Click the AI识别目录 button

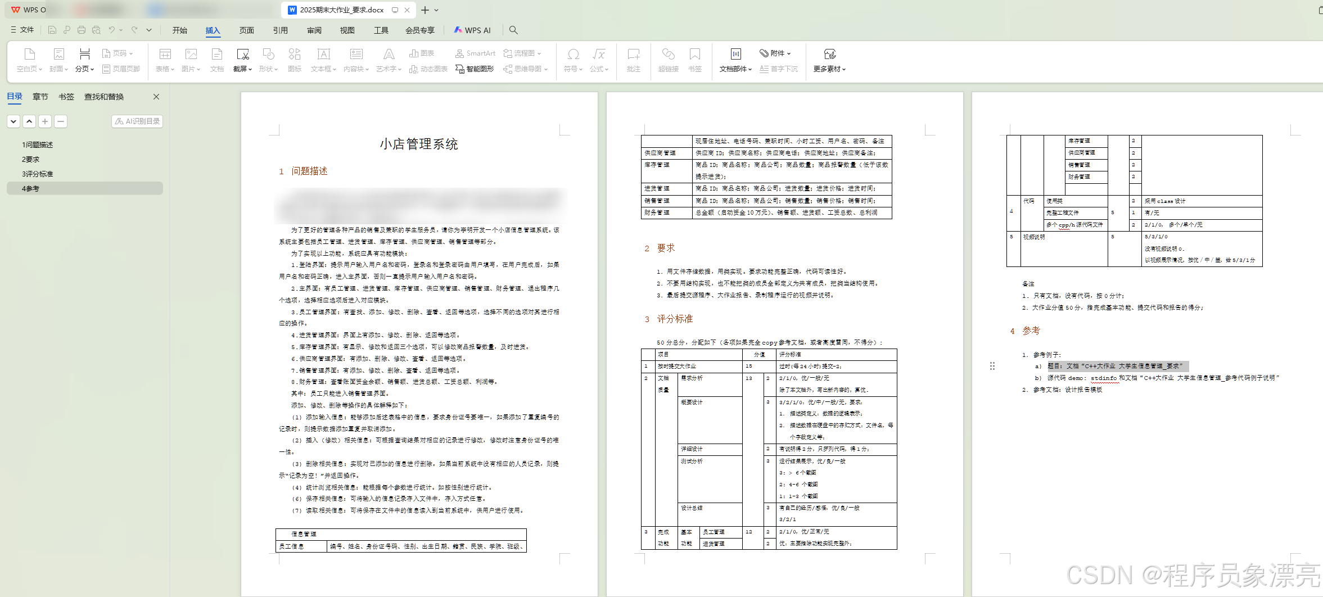point(137,121)
